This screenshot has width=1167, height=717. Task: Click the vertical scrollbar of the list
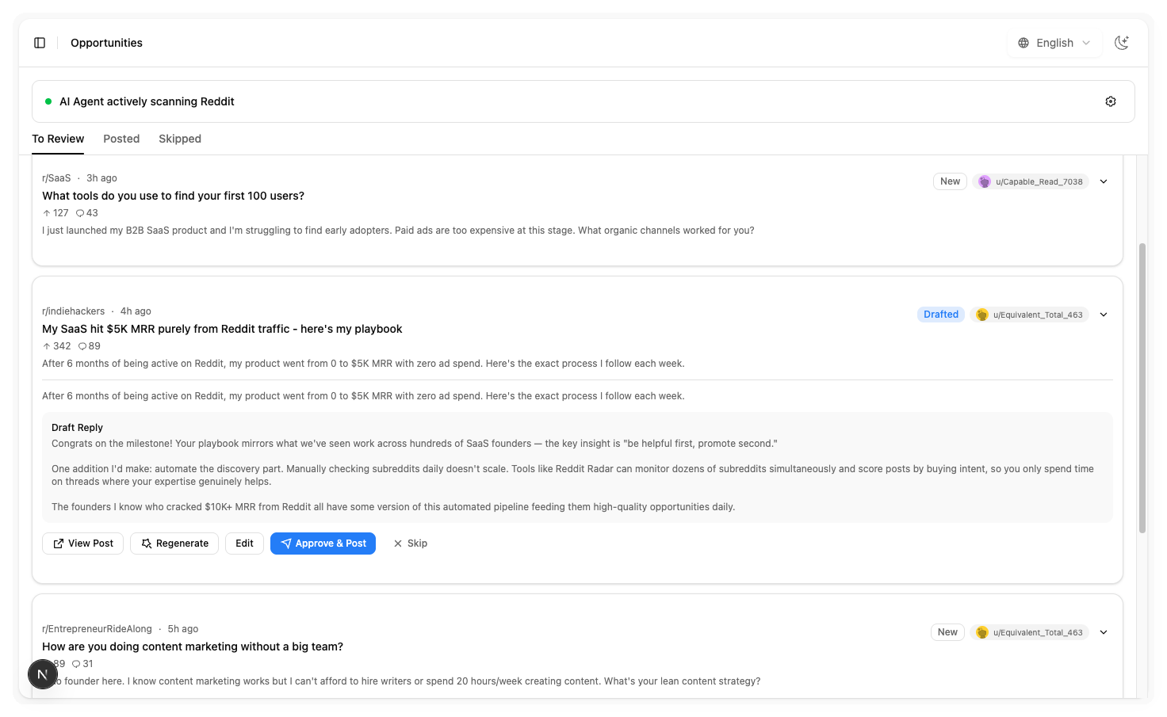tap(1142, 388)
